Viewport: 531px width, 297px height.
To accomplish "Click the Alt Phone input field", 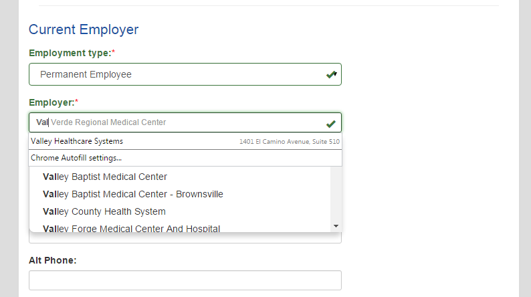I will 185,280.
